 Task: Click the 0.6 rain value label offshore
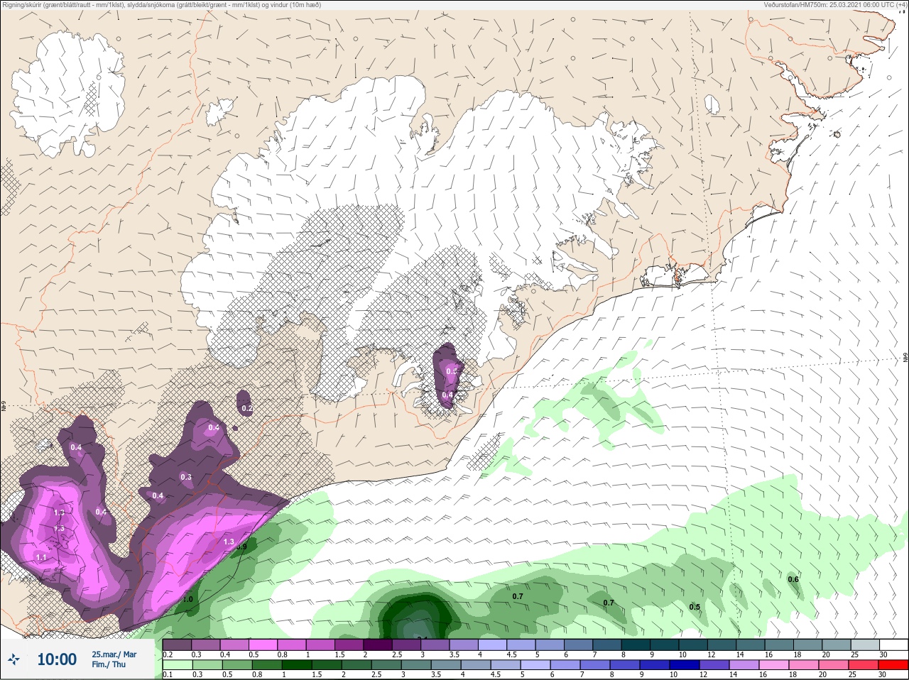793,579
